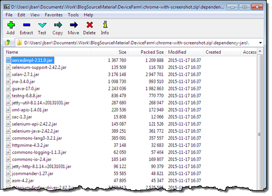Select jetty-http-8.1.14.v20131031.jar file name
The height and width of the screenshot is (196, 272).
(42, 167)
